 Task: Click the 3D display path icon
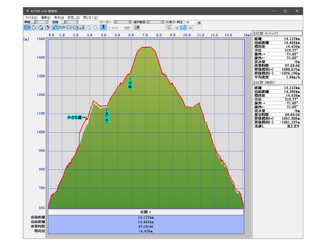pos(169,28)
